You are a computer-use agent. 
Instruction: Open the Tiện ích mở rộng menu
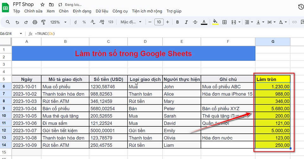click(x=147, y=11)
